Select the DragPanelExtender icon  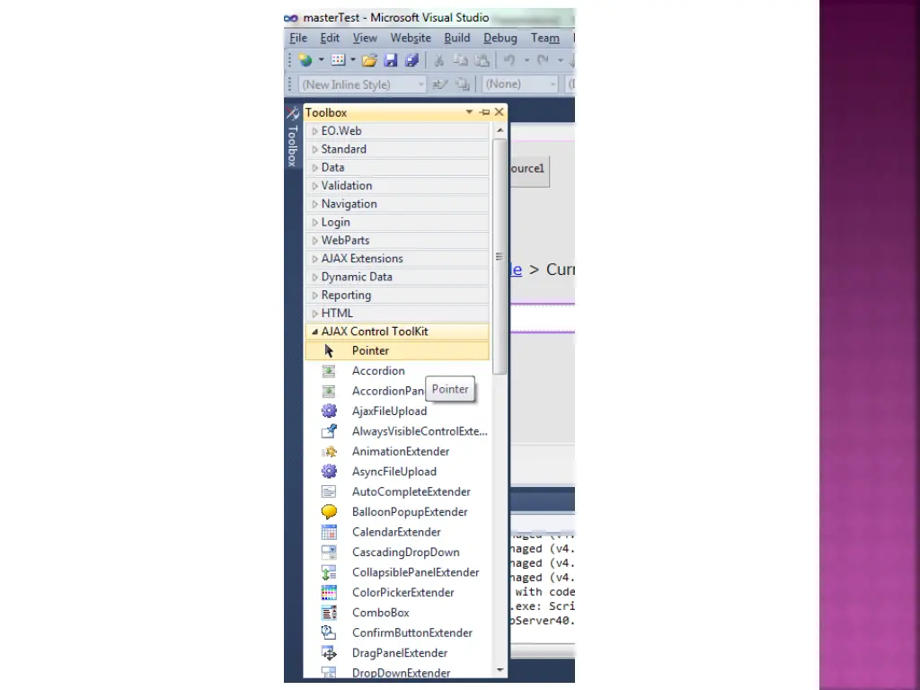point(329,653)
